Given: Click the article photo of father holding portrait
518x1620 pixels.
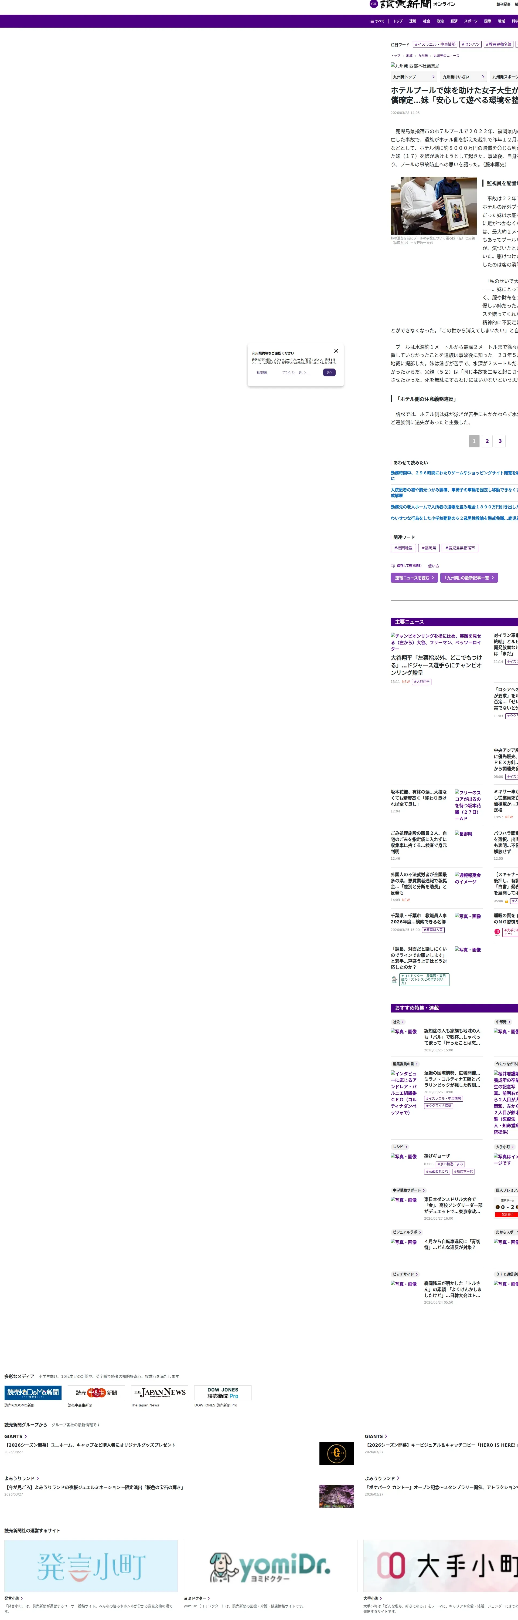Looking at the screenshot, I should point(434,206).
